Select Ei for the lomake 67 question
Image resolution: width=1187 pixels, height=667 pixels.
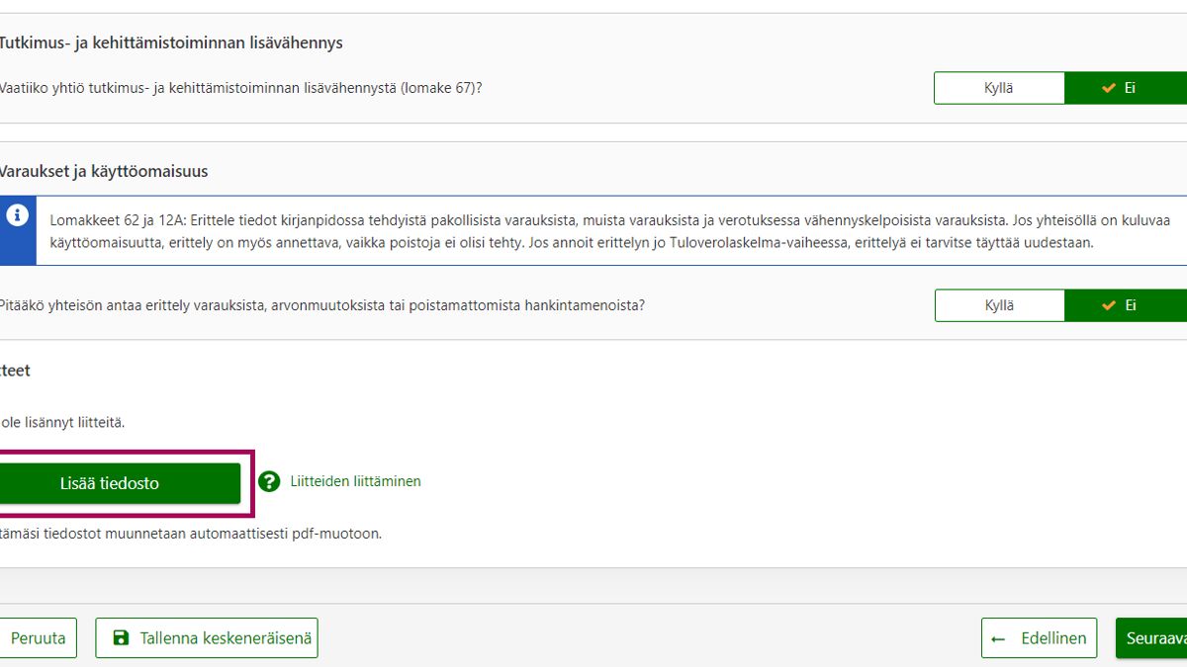[x=1126, y=88]
